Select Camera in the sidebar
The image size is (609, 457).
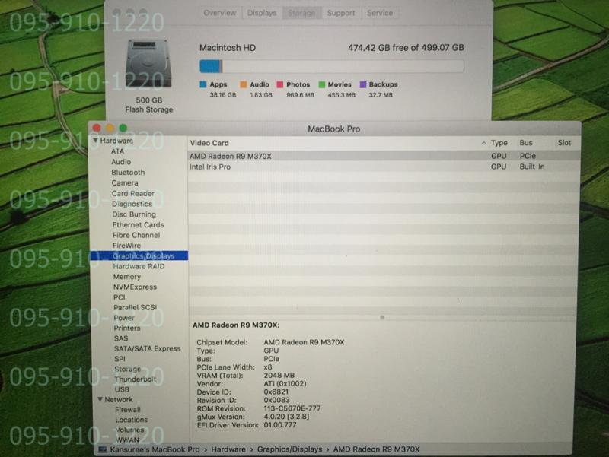pyautogui.click(x=124, y=182)
